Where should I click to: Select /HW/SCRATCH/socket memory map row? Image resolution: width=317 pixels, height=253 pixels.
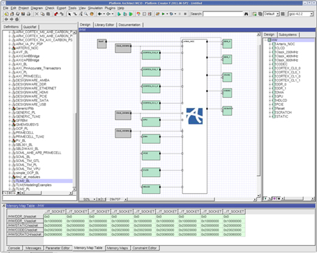[x=25, y=235]
